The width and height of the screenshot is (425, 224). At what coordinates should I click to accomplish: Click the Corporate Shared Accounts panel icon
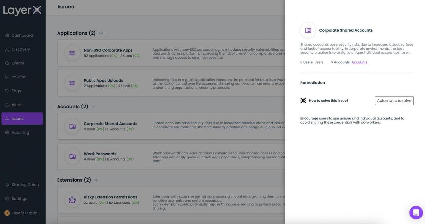click(308, 30)
